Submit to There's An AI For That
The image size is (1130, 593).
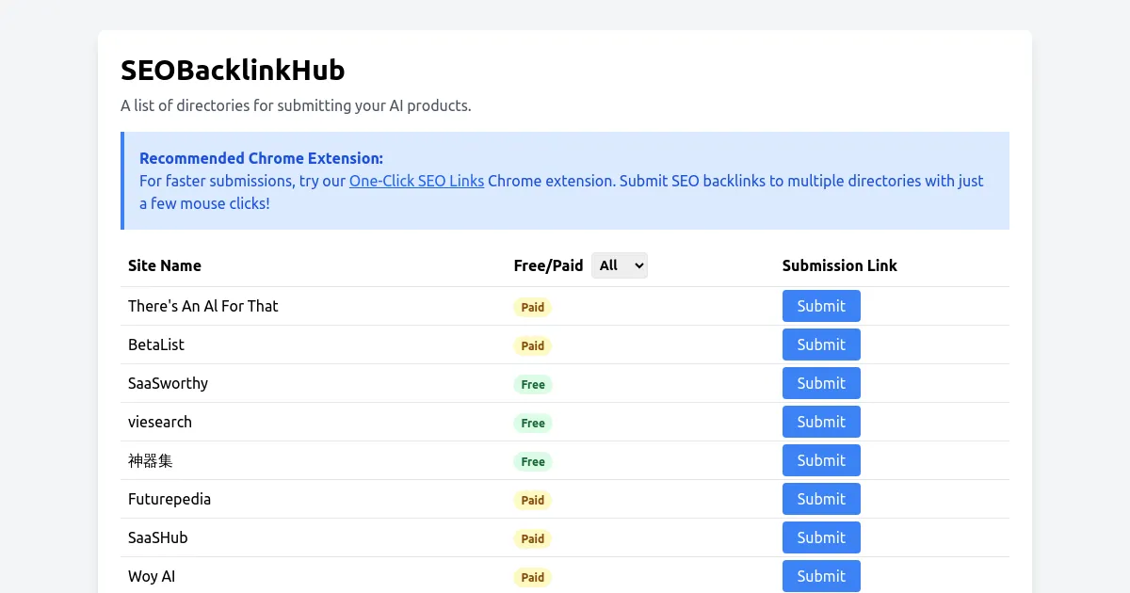coord(820,306)
